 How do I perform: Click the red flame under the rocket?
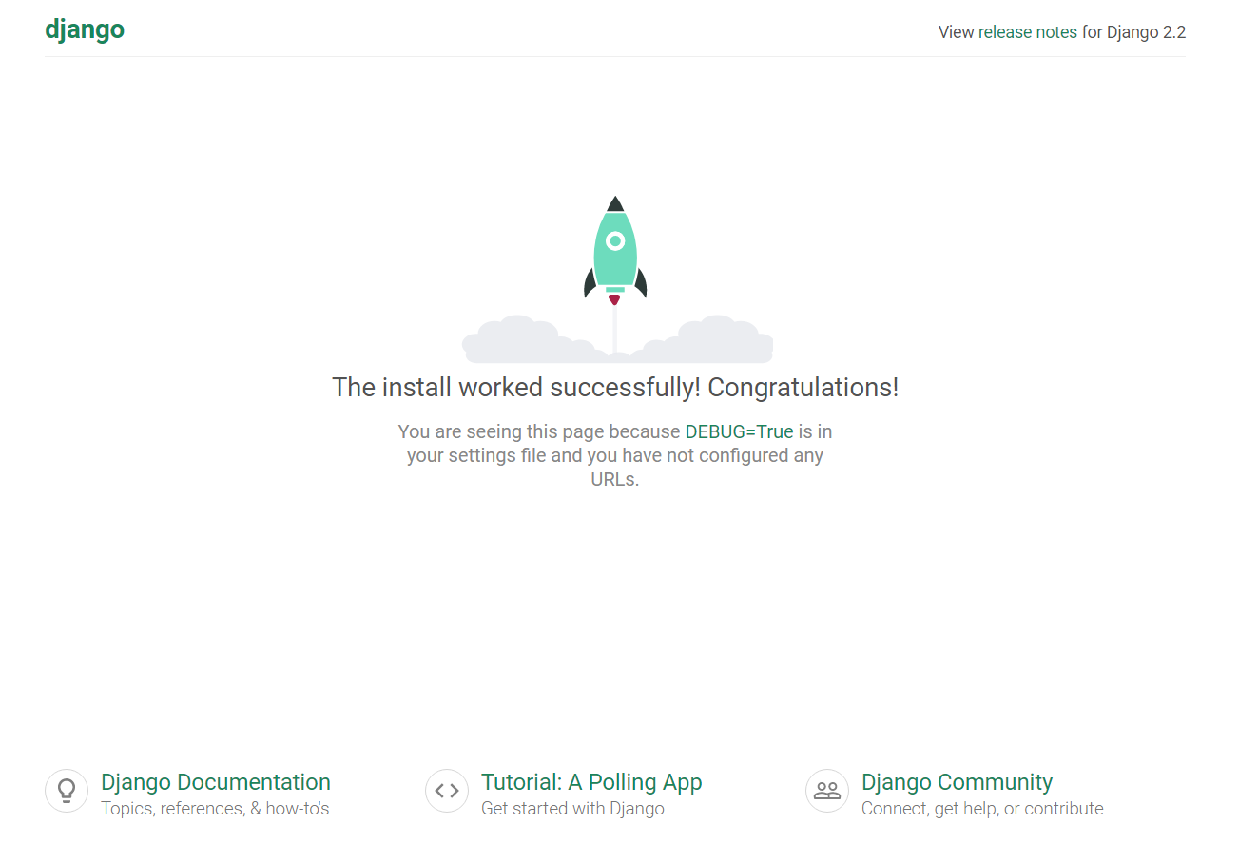[614, 300]
